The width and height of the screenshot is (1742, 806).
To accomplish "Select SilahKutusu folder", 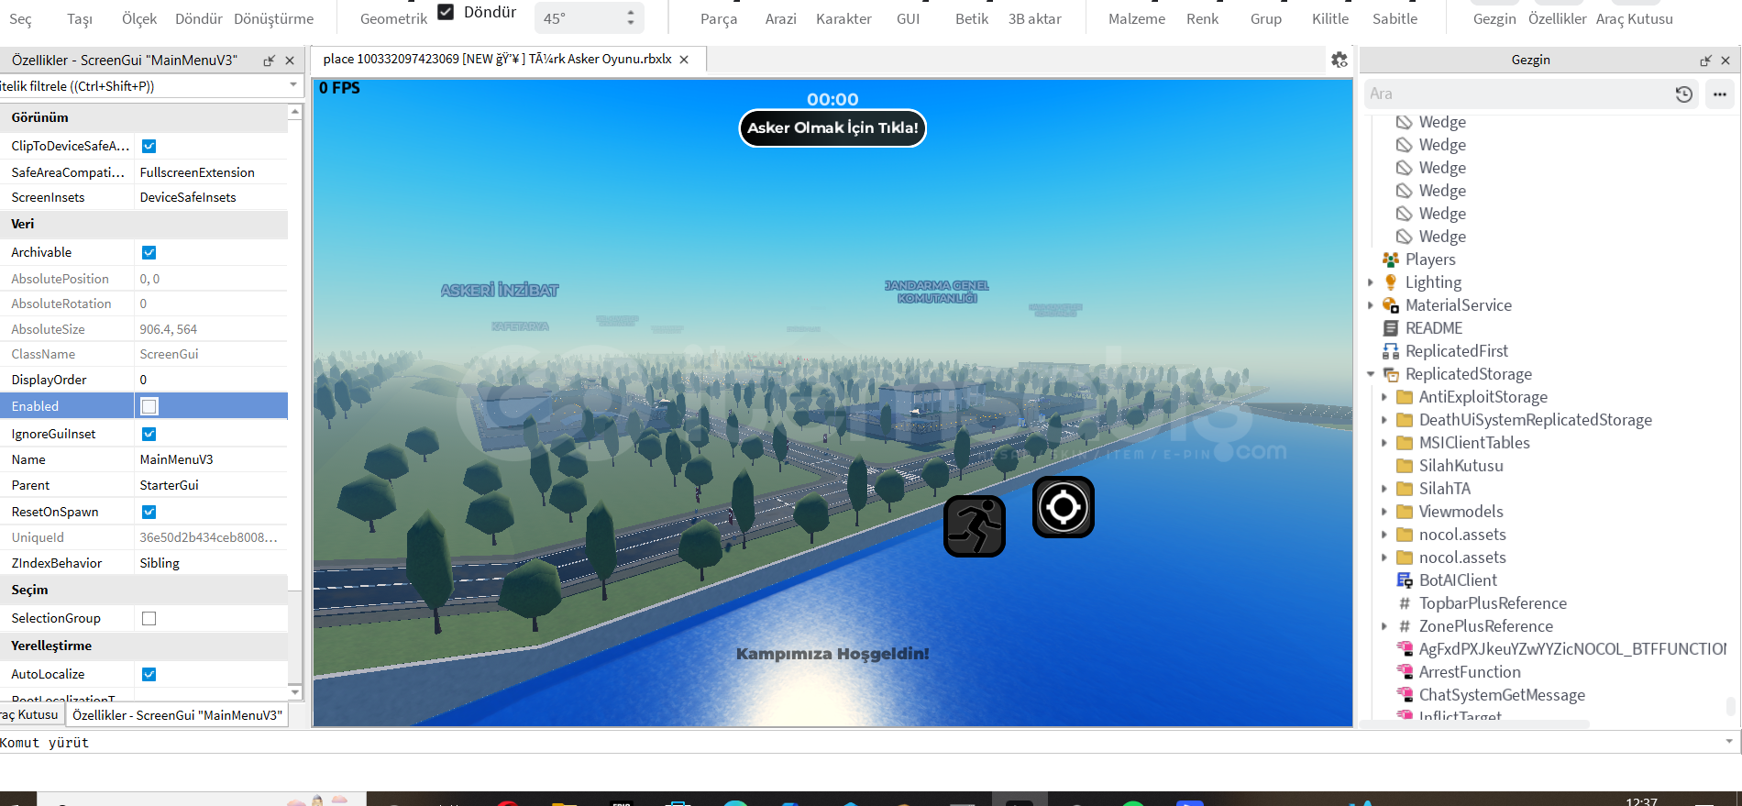I will tap(1461, 466).
